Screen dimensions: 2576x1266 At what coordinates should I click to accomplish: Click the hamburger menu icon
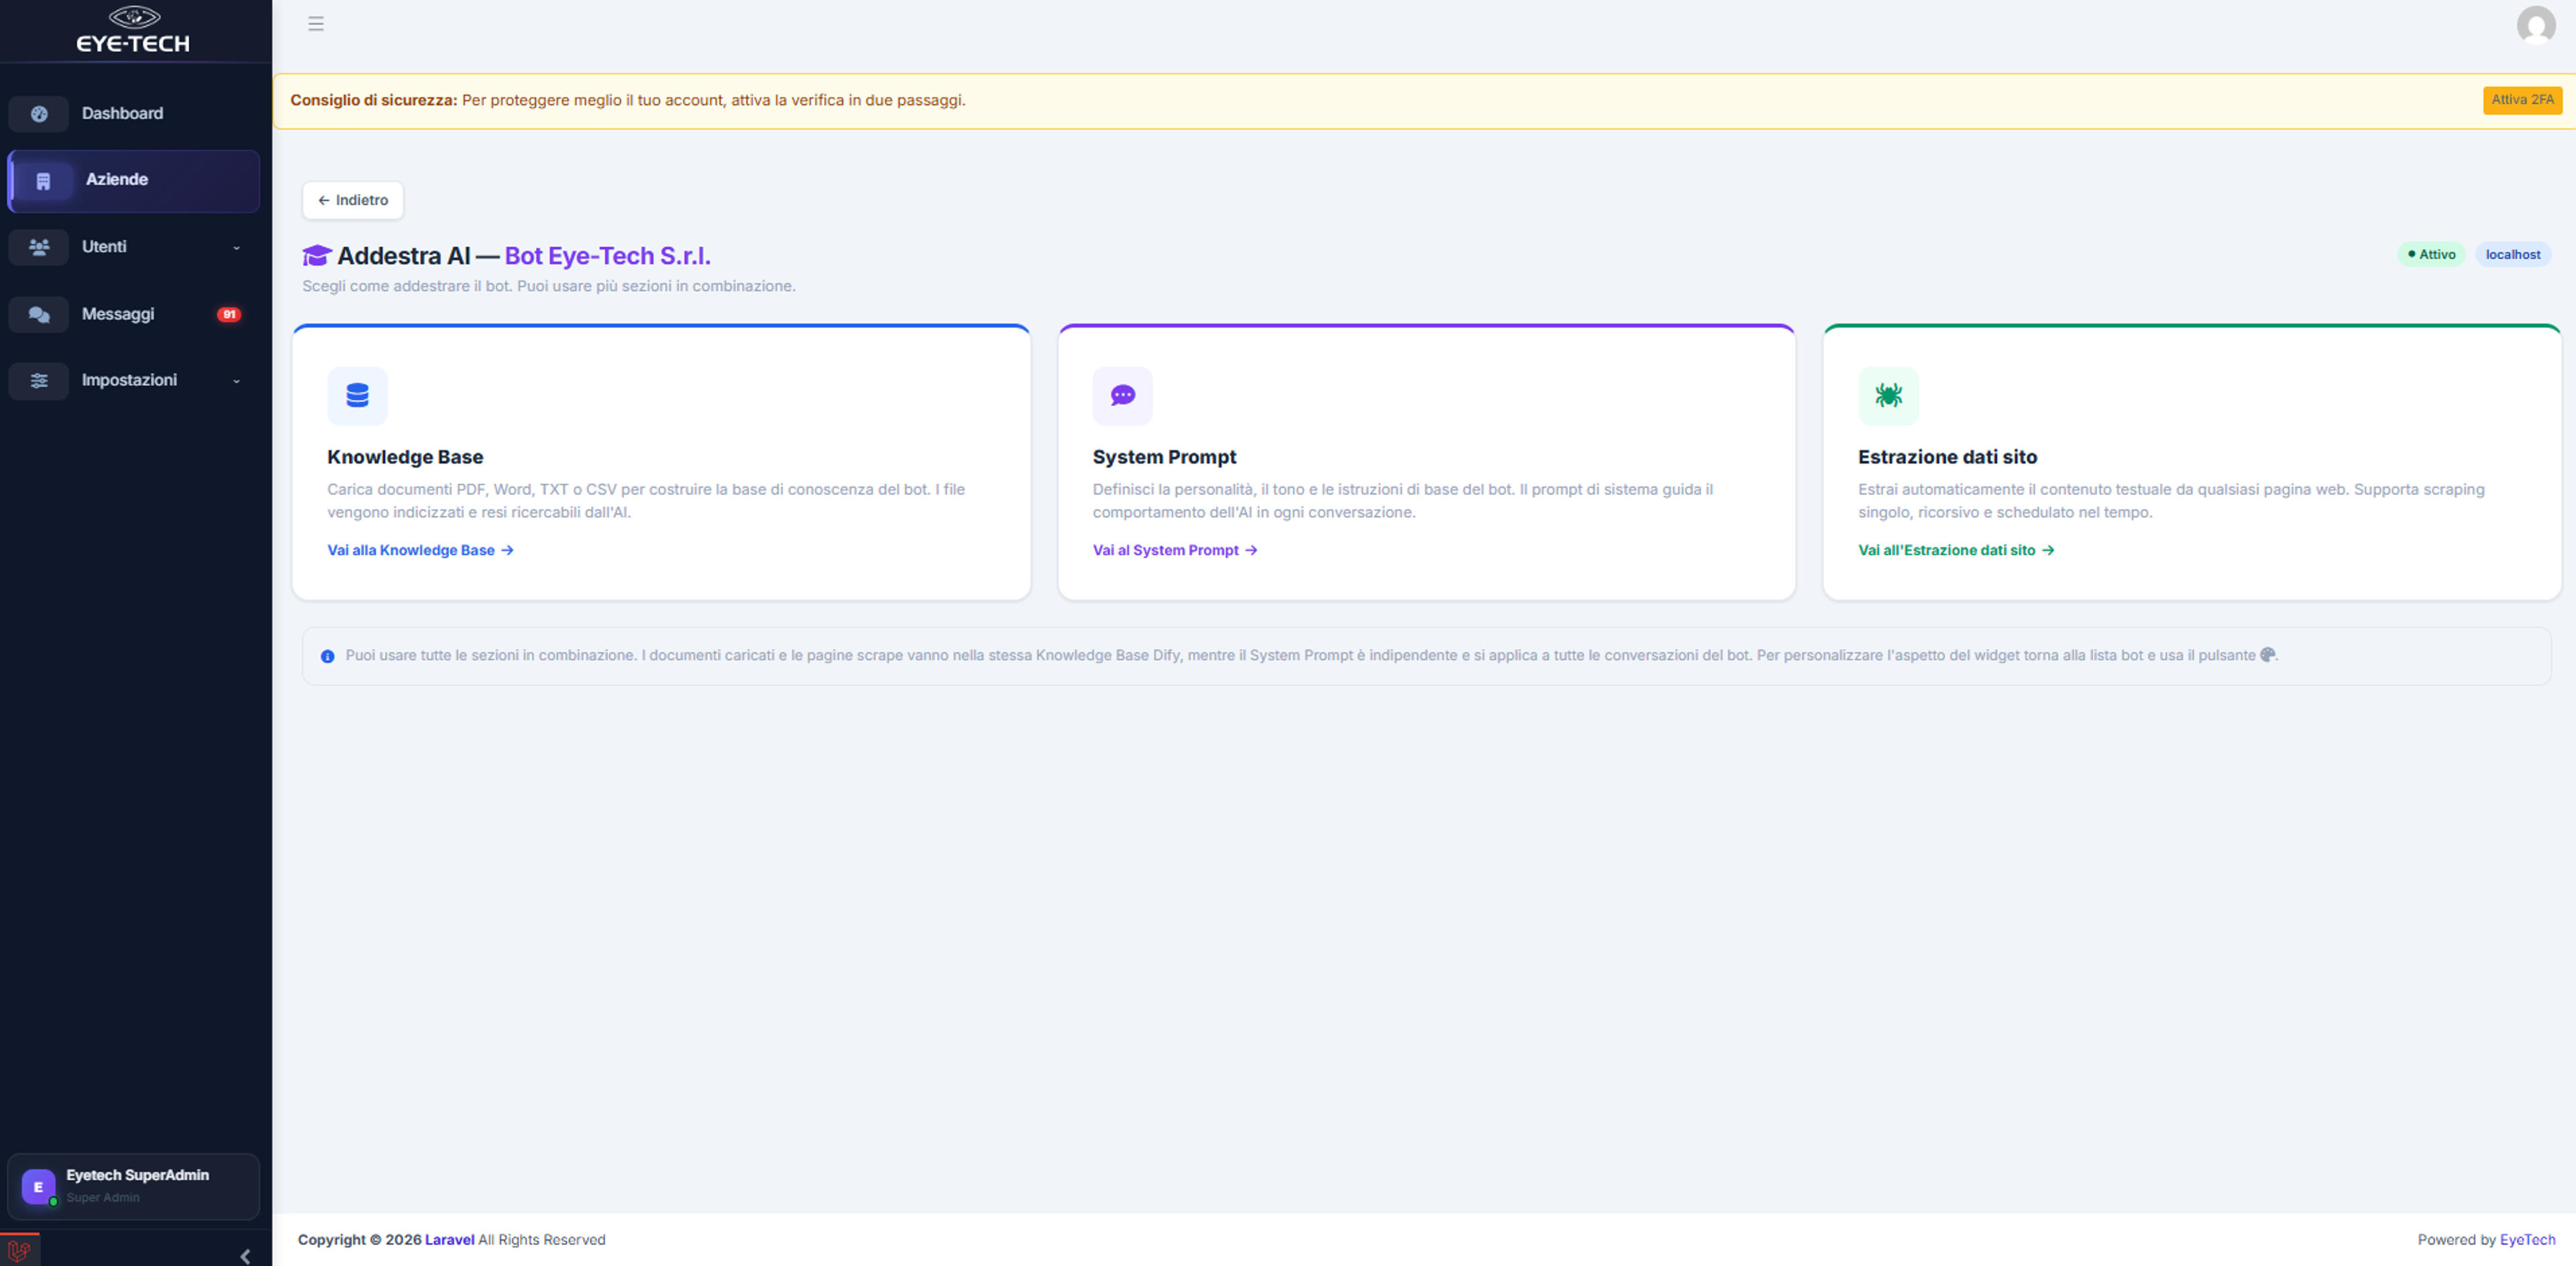point(316,24)
